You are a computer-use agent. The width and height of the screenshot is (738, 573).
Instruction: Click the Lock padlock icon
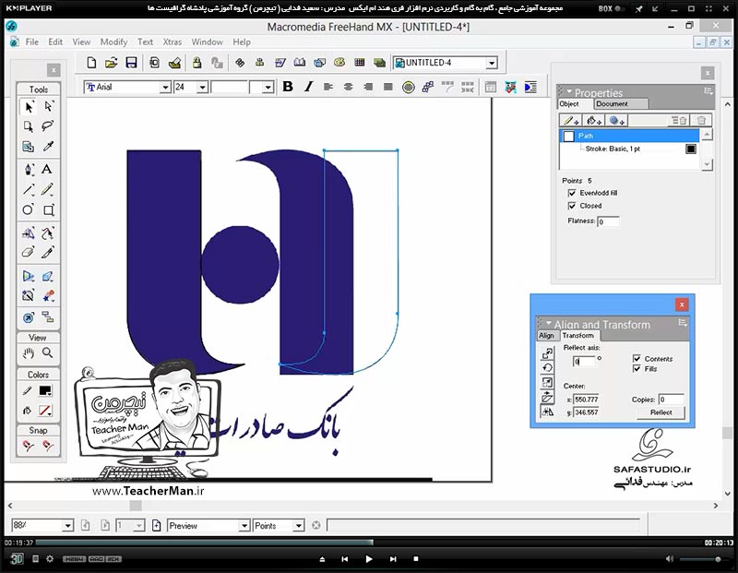coord(196,63)
